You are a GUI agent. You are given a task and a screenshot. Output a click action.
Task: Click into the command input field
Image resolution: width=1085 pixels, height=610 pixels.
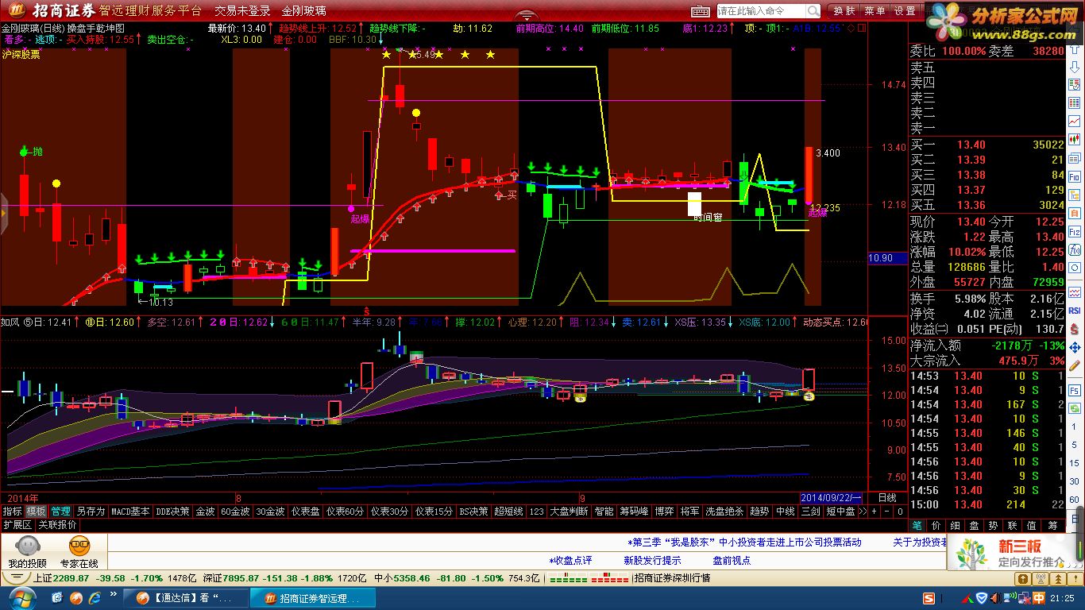760,11
